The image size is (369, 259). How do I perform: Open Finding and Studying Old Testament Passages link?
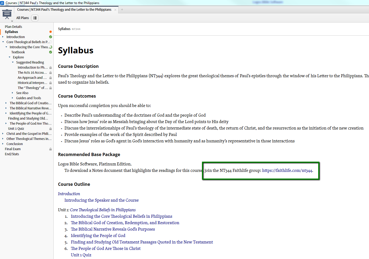point(142,242)
